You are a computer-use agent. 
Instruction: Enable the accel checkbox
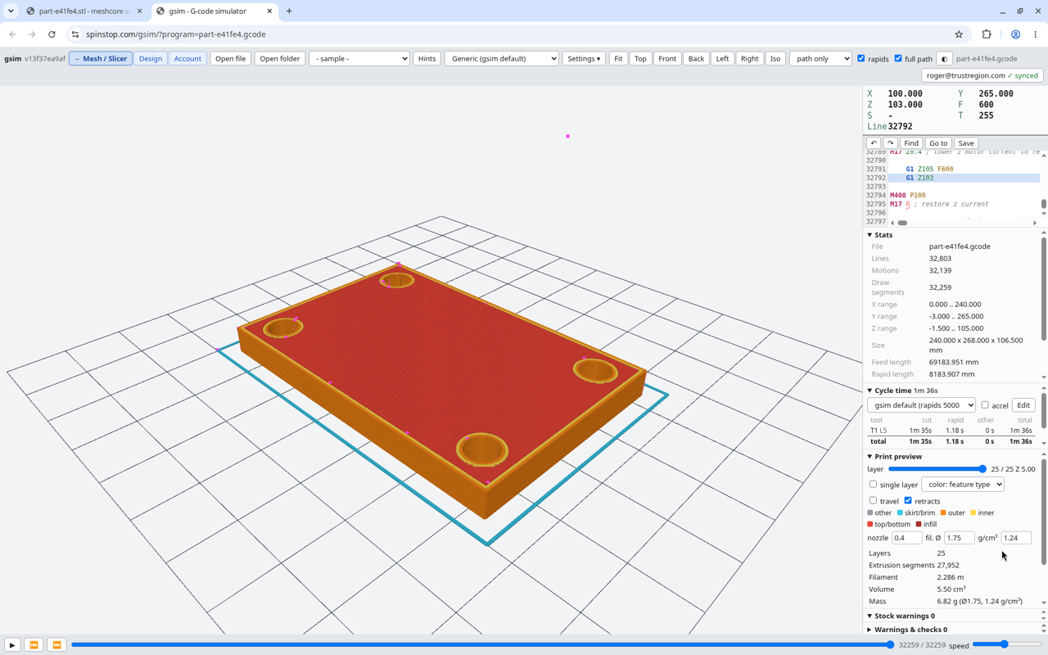[x=985, y=405]
